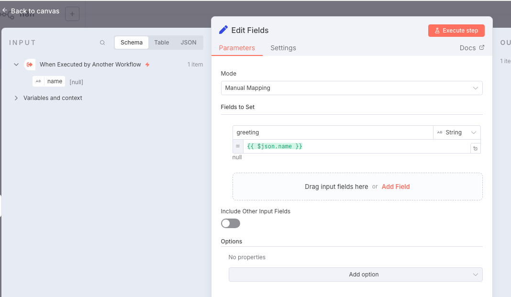
Task: Click the Edit Fields pencil icon
Action: pyautogui.click(x=223, y=30)
